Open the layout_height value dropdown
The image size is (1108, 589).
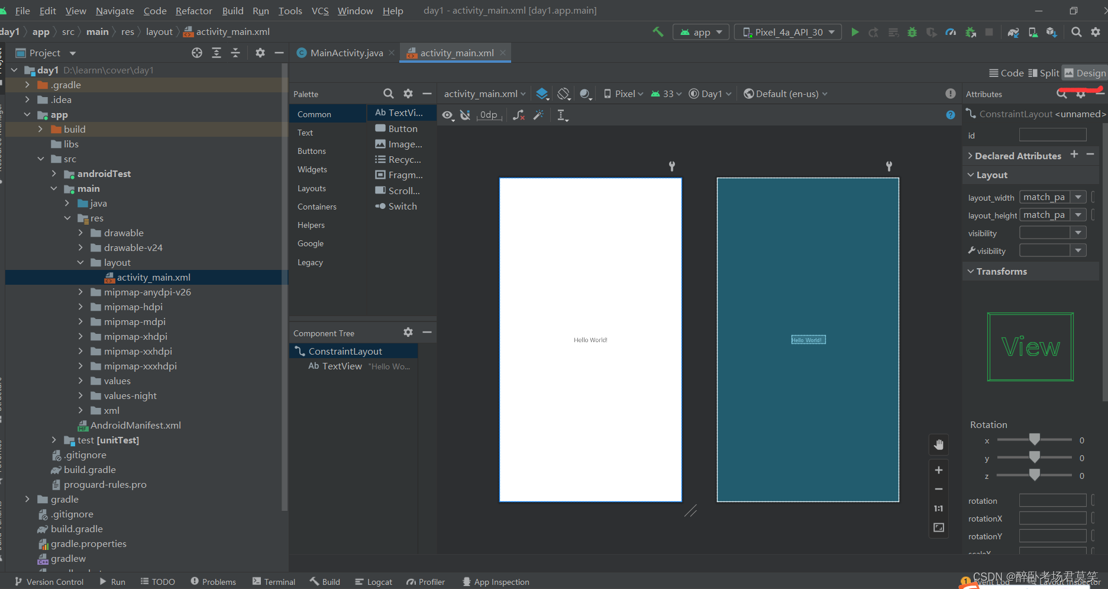[1078, 215]
